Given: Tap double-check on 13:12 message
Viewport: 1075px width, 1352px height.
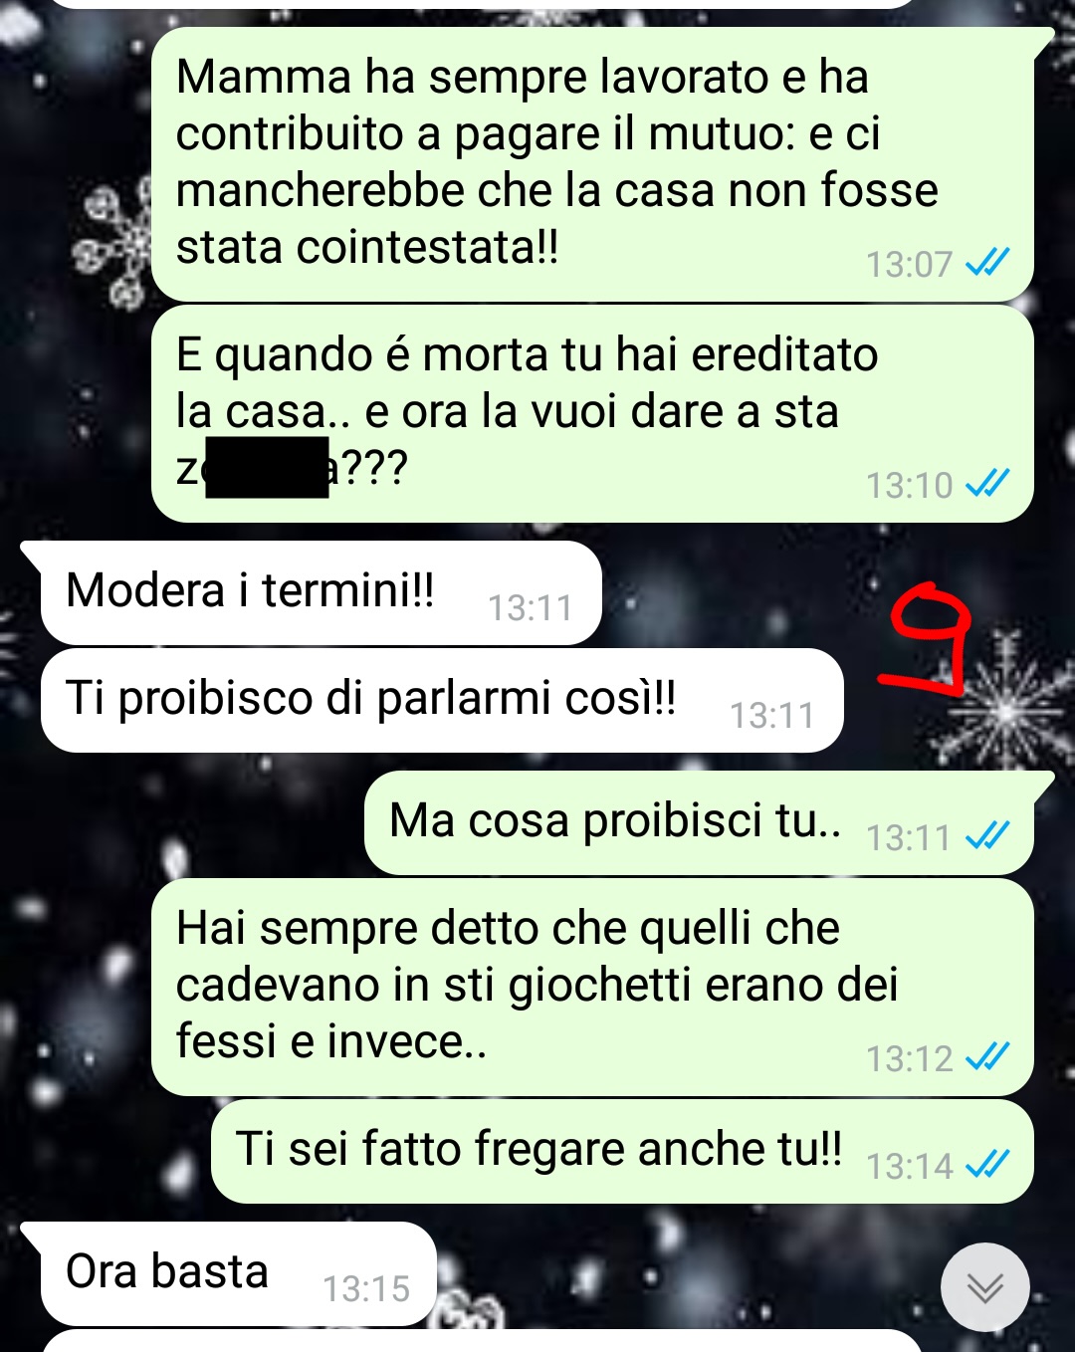Looking at the screenshot, I should (x=987, y=1057).
